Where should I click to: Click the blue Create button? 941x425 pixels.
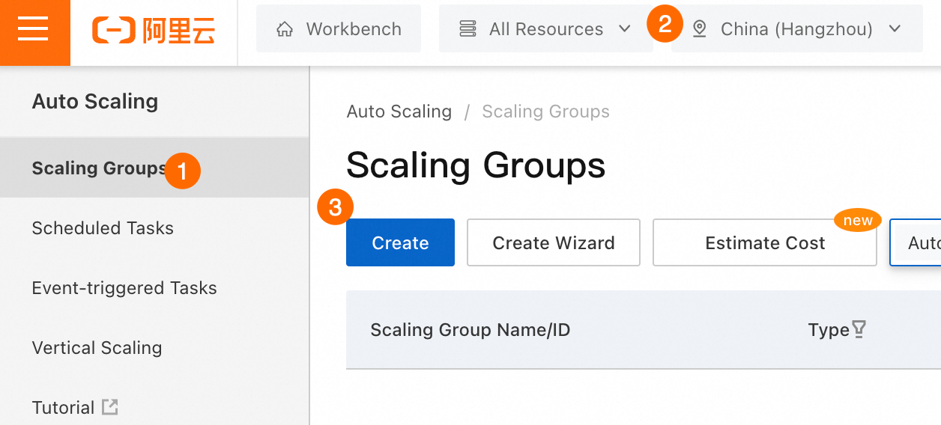click(x=400, y=242)
